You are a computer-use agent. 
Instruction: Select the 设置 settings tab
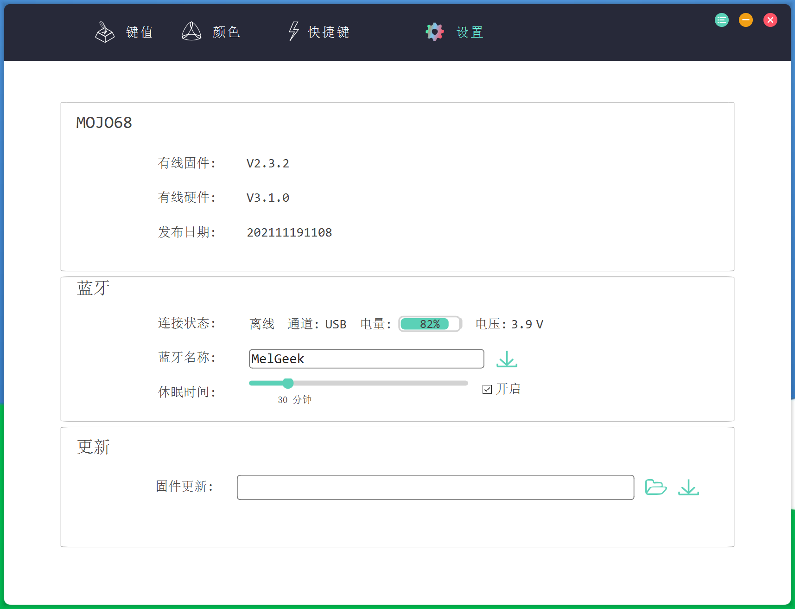pos(470,32)
